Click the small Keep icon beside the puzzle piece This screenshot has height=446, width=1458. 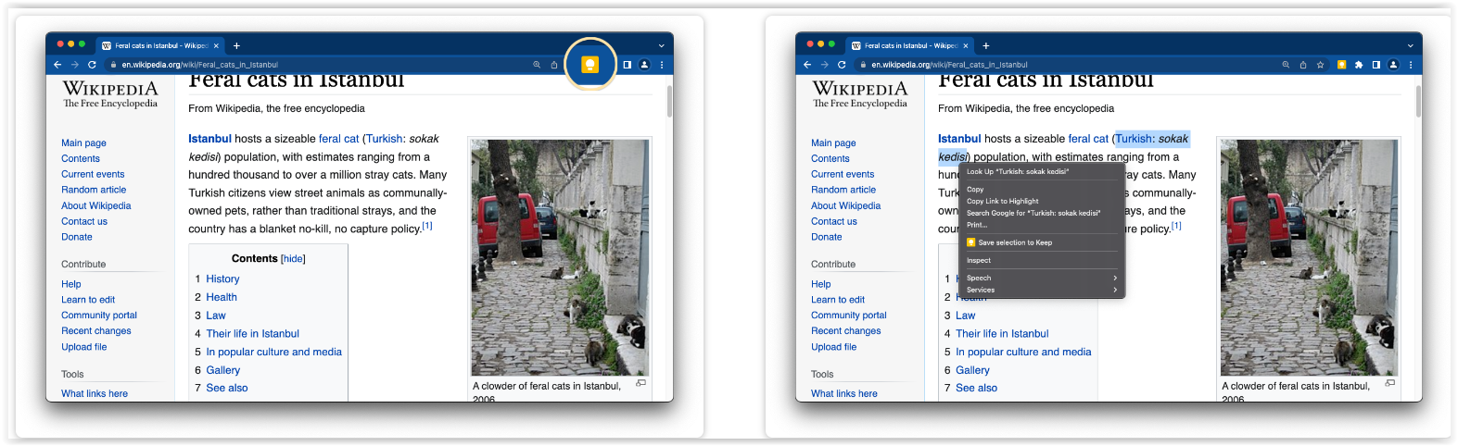point(1341,65)
